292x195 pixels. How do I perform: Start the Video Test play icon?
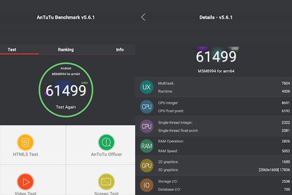click(25, 182)
